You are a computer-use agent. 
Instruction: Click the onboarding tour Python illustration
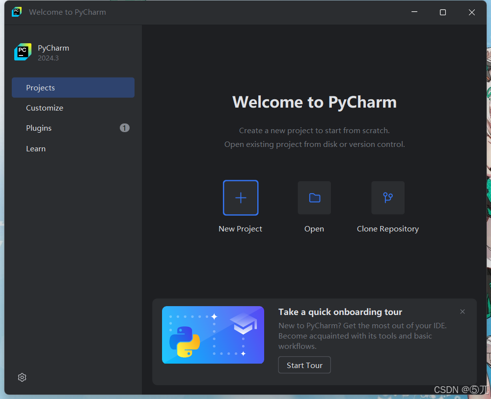click(x=213, y=335)
